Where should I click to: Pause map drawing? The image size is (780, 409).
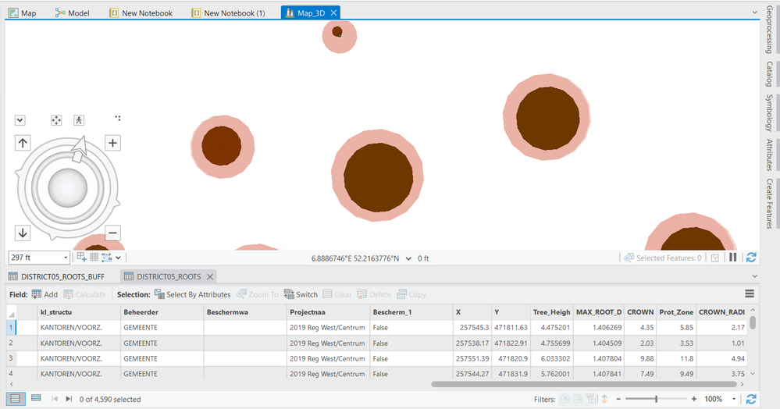[x=732, y=258]
